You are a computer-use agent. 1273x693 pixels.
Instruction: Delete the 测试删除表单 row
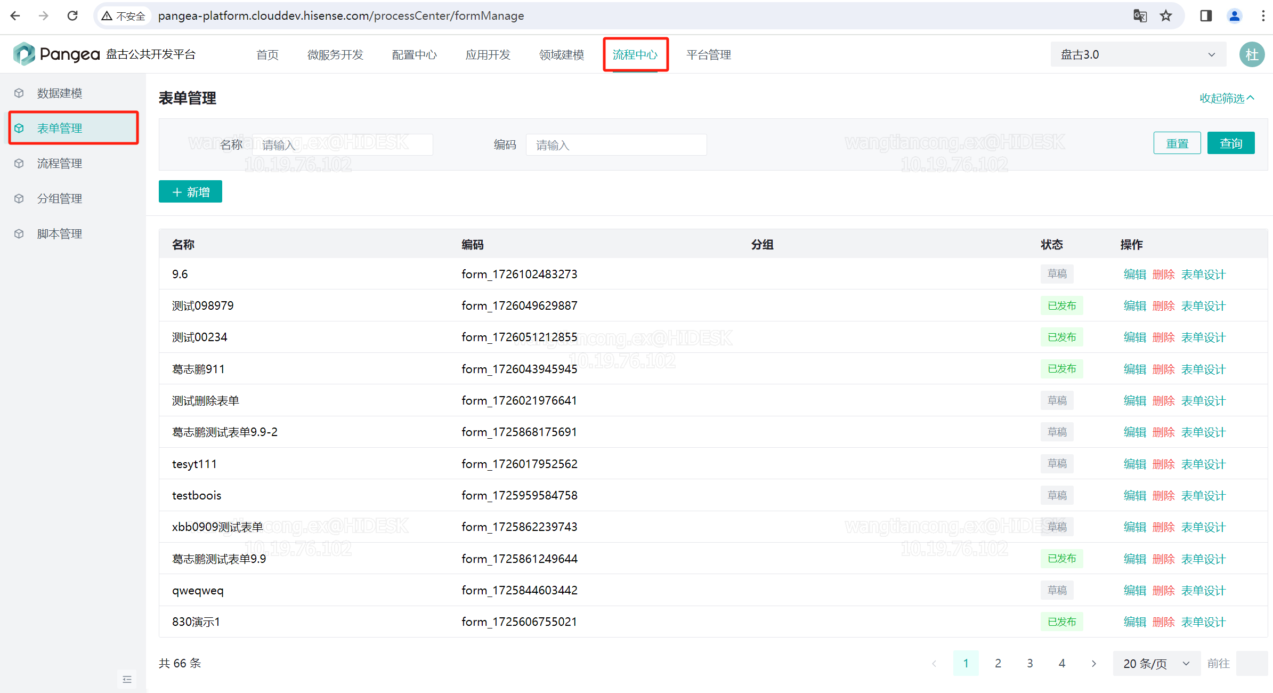click(x=1163, y=401)
